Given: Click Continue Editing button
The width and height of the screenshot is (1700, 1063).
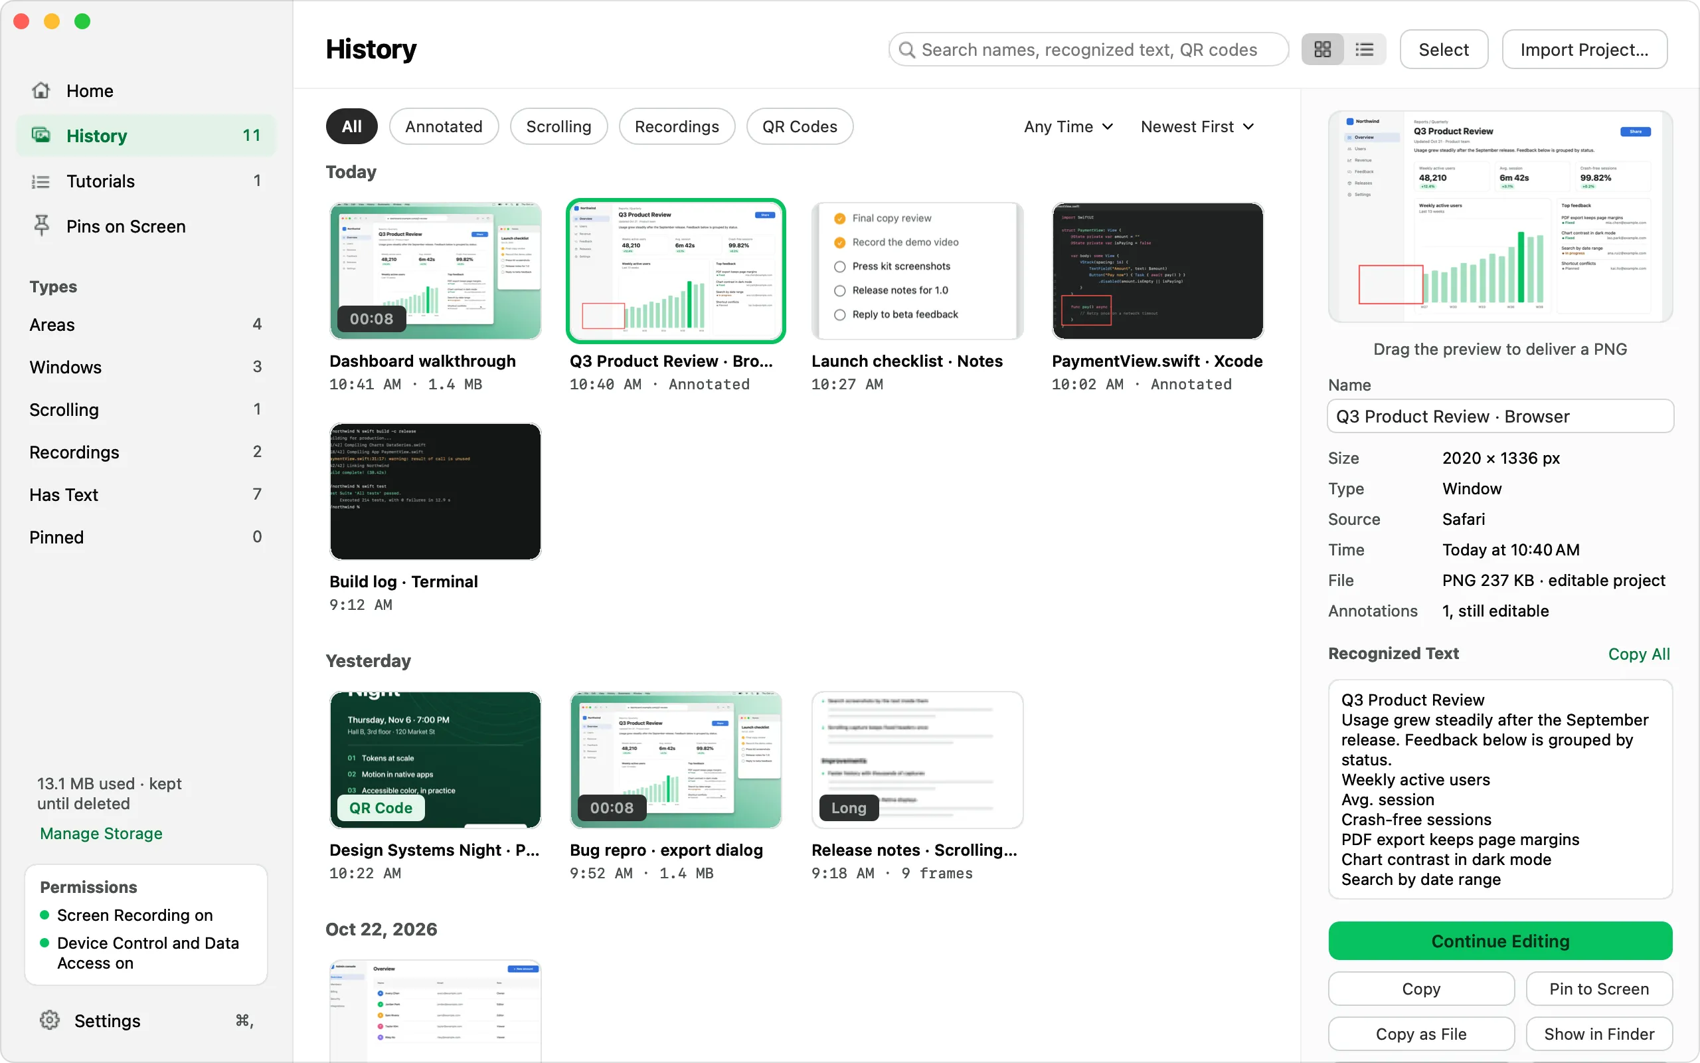Looking at the screenshot, I should (x=1500, y=941).
